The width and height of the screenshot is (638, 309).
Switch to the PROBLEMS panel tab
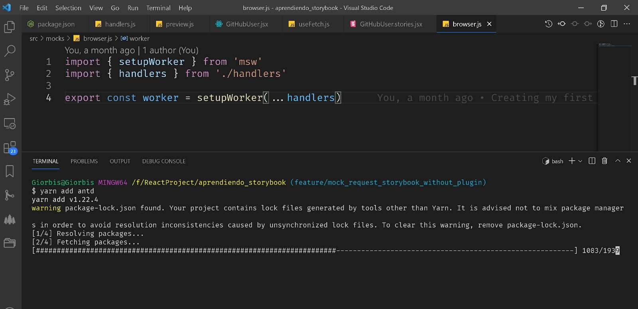(x=84, y=161)
